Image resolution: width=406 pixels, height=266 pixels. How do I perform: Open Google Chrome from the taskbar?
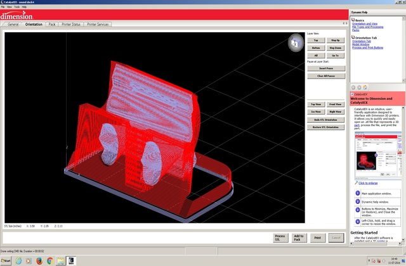(x=50, y=261)
